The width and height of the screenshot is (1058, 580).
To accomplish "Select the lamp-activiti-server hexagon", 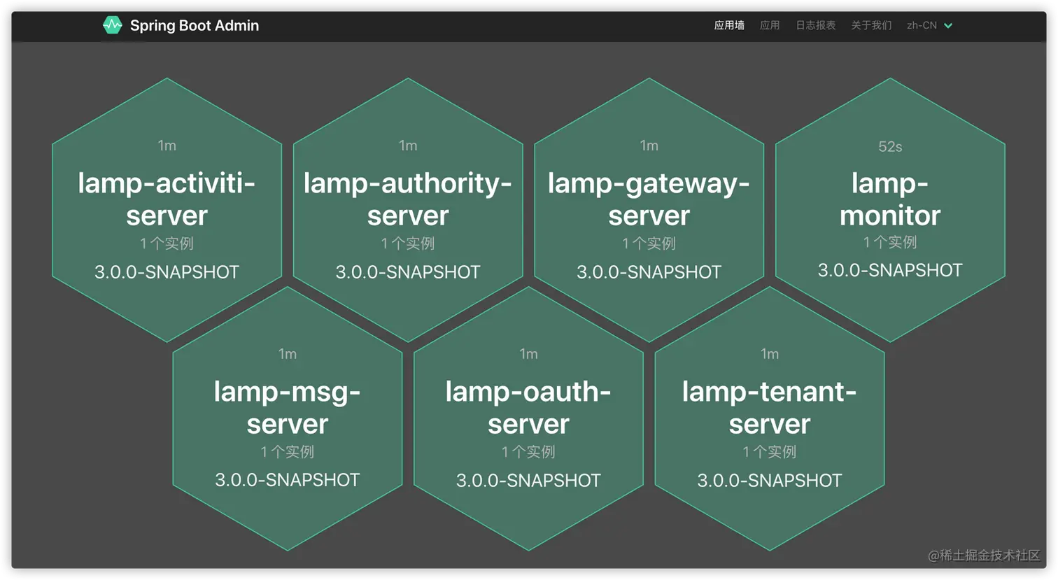I will coord(167,210).
